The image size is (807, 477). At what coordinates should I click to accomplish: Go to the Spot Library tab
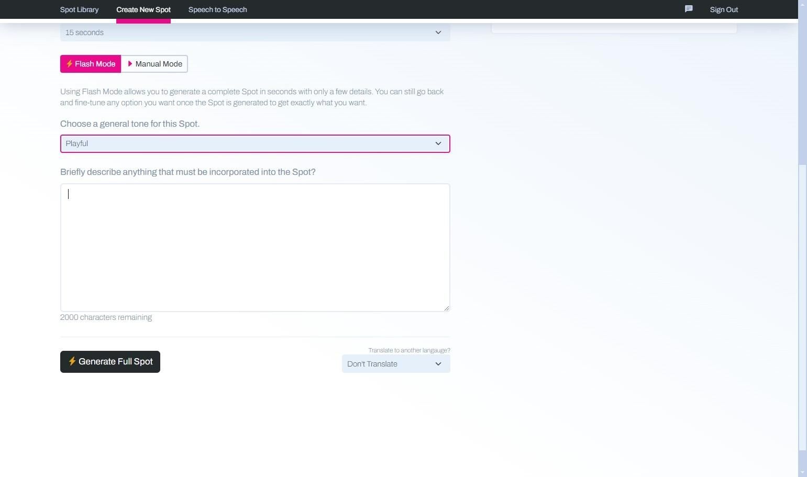pos(79,9)
